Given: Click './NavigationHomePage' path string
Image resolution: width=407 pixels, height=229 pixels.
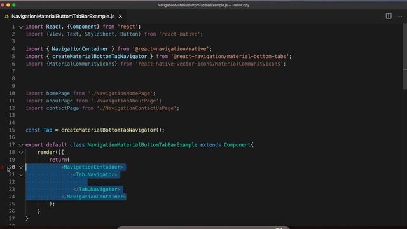Looking at the screenshot, I should click(x=120, y=94).
